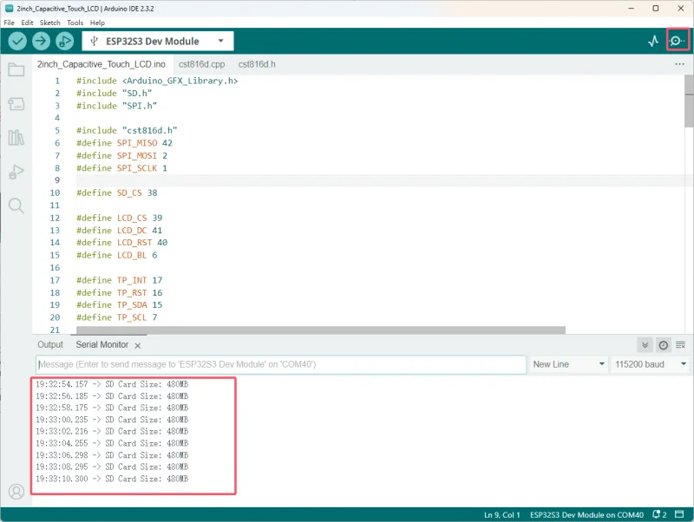Open the Search panel in sidebar

(16, 206)
